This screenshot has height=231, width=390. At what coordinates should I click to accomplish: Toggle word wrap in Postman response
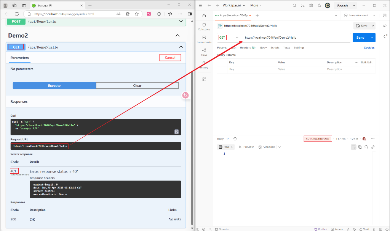pos(353,147)
